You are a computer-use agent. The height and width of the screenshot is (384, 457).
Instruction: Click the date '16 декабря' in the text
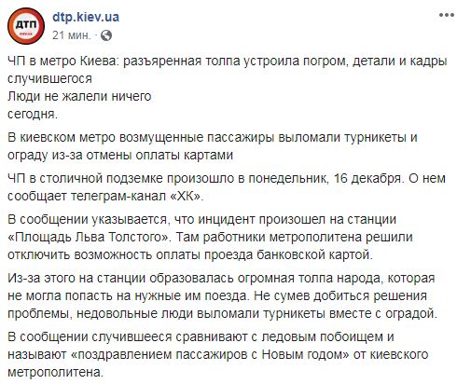(367, 178)
